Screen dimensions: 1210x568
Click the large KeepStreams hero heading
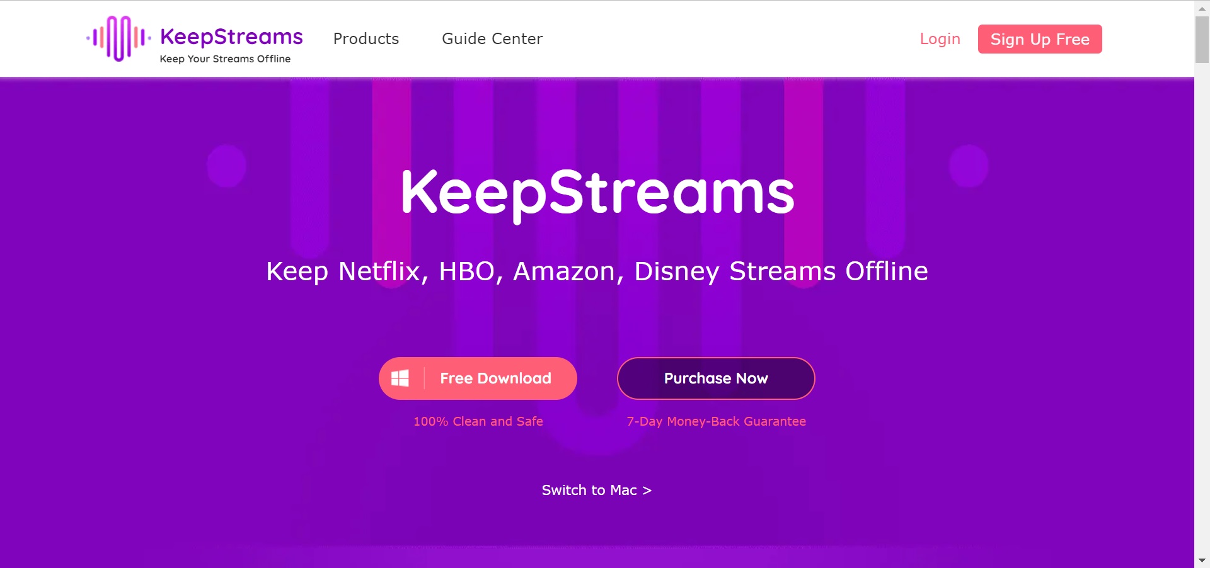click(x=597, y=193)
